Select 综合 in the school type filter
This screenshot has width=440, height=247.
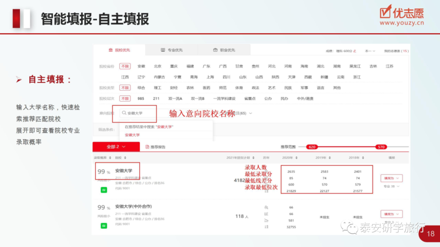point(141,88)
